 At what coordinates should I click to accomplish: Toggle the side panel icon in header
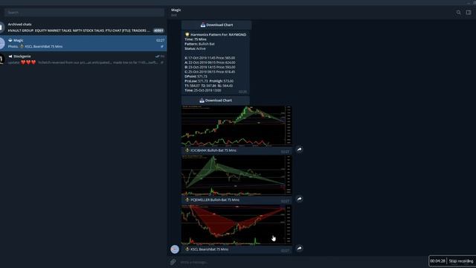click(x=469, y=13)
